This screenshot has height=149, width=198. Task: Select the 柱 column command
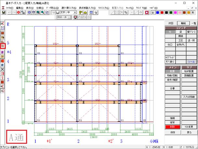pos(170,32)
